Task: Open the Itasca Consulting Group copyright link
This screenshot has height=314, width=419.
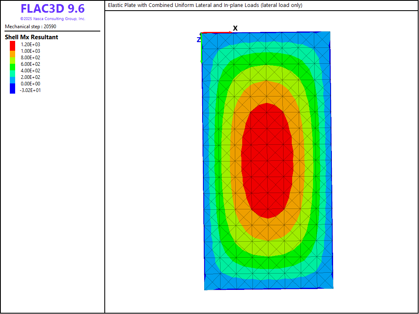Action: pyautogui.click(x=52, y=19)
